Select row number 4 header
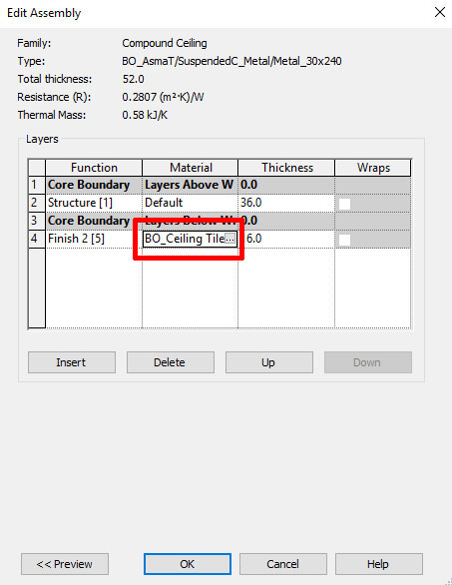 click(37, 239)
